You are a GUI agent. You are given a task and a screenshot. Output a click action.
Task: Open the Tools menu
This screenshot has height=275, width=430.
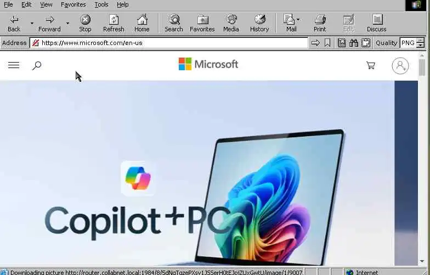[x=101, y=4]
